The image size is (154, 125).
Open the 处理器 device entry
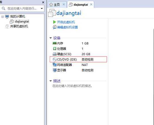62,49
